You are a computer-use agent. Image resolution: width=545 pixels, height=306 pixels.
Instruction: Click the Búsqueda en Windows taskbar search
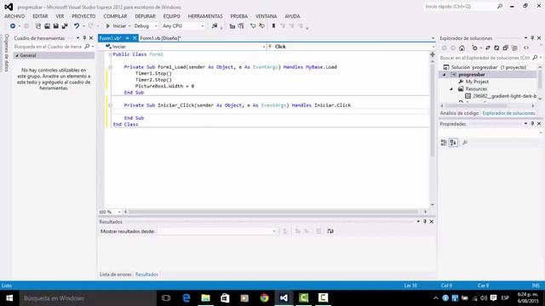[x=88, y=298]
